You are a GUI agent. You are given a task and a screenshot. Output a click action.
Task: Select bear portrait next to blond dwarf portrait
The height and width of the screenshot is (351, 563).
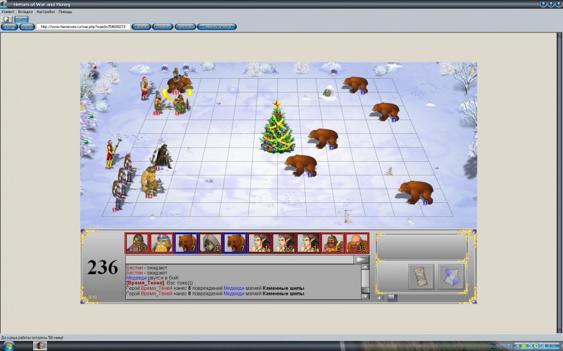point(186,243)
